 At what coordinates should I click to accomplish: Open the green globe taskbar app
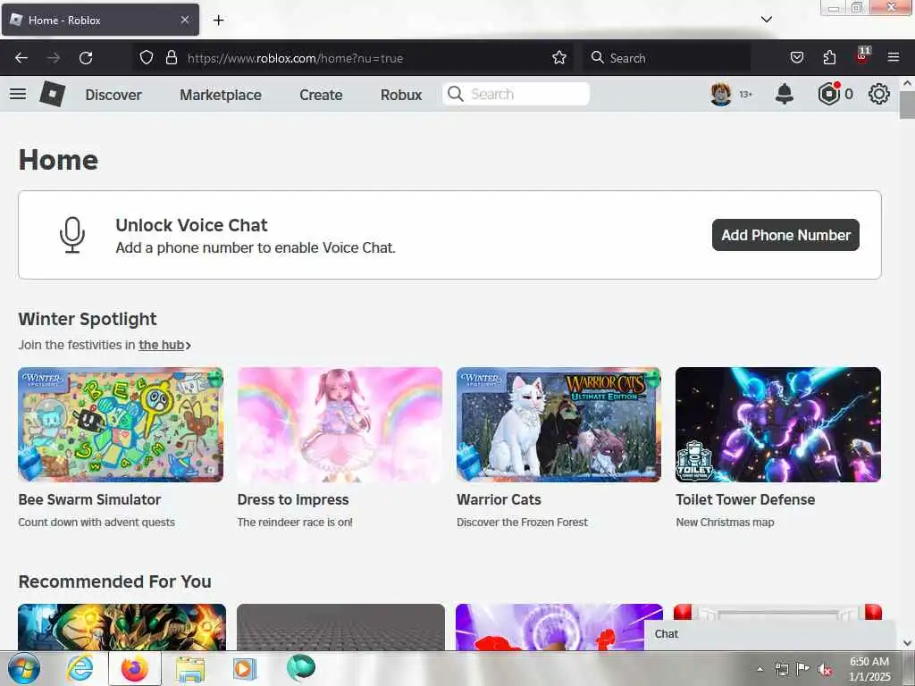[x=301, y=668]
